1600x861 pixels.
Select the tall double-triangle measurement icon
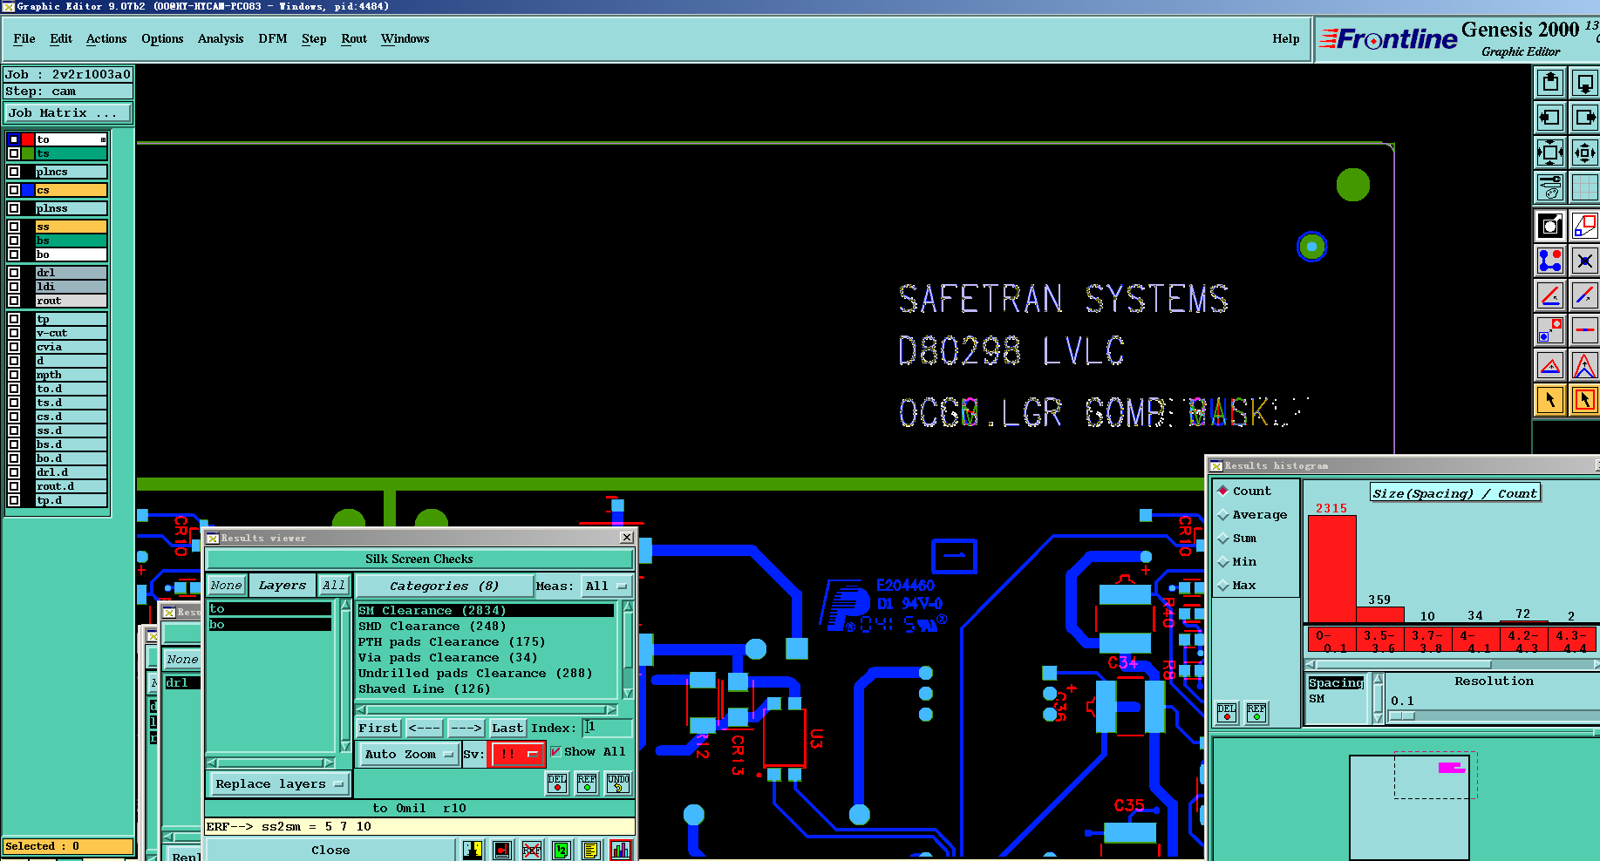[x=1584, y=365]
